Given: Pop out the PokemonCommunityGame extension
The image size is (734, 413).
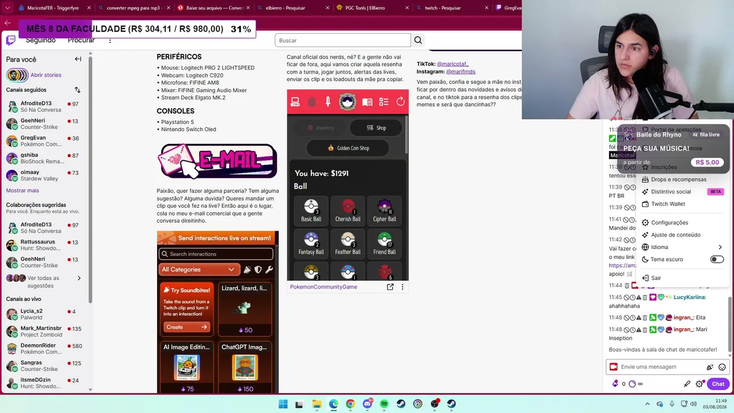Looking at the screenshot, I should 390,287.
